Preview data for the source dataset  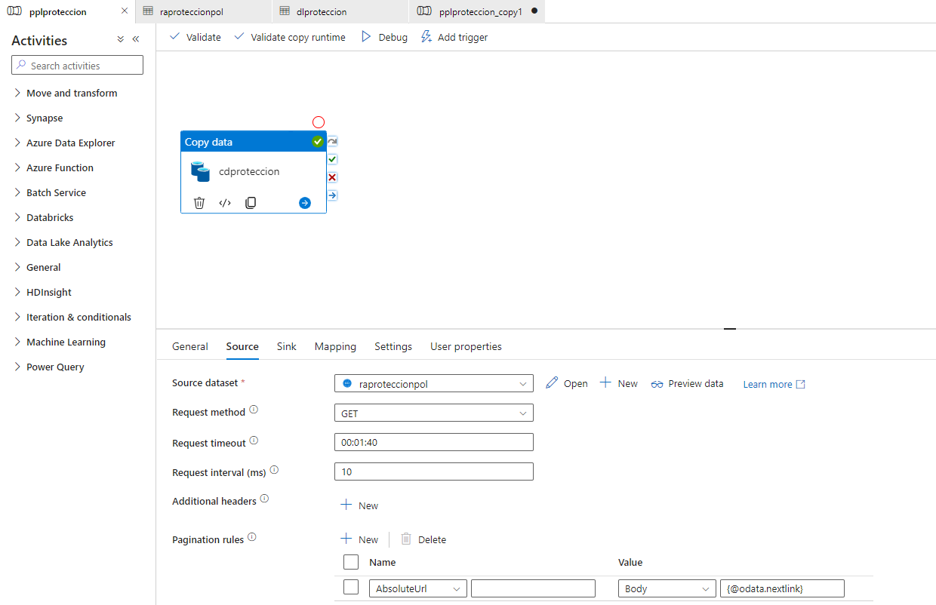[x=687, y=383]
